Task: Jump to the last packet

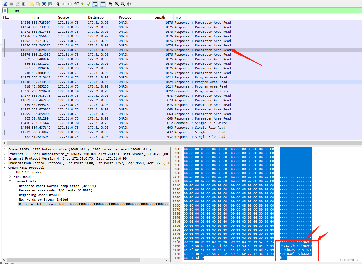Action: click(89, 4)
